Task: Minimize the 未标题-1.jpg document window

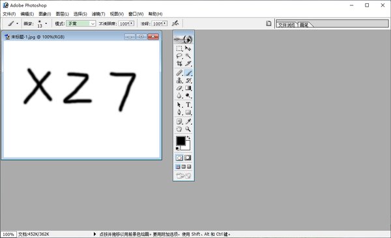Action: 130,37
